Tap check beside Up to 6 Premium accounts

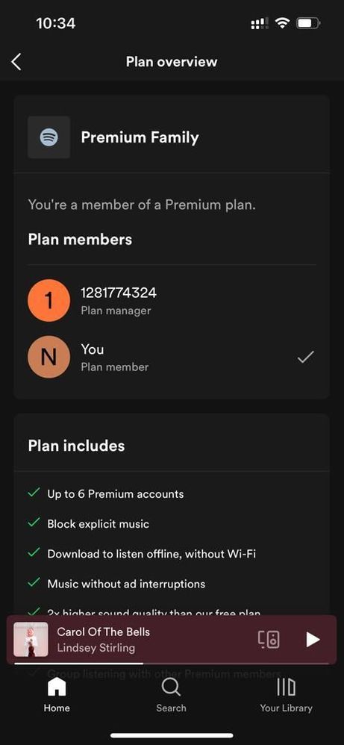[x=34, y=493]
